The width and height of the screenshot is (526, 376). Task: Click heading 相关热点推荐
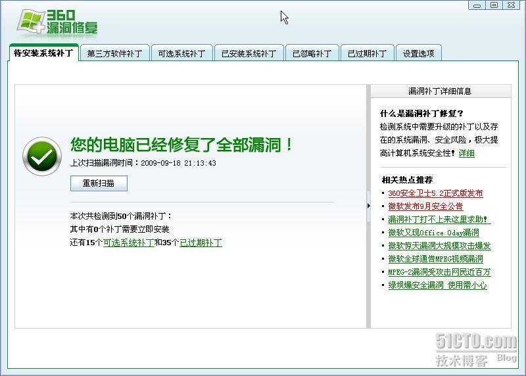pos(407,179)
